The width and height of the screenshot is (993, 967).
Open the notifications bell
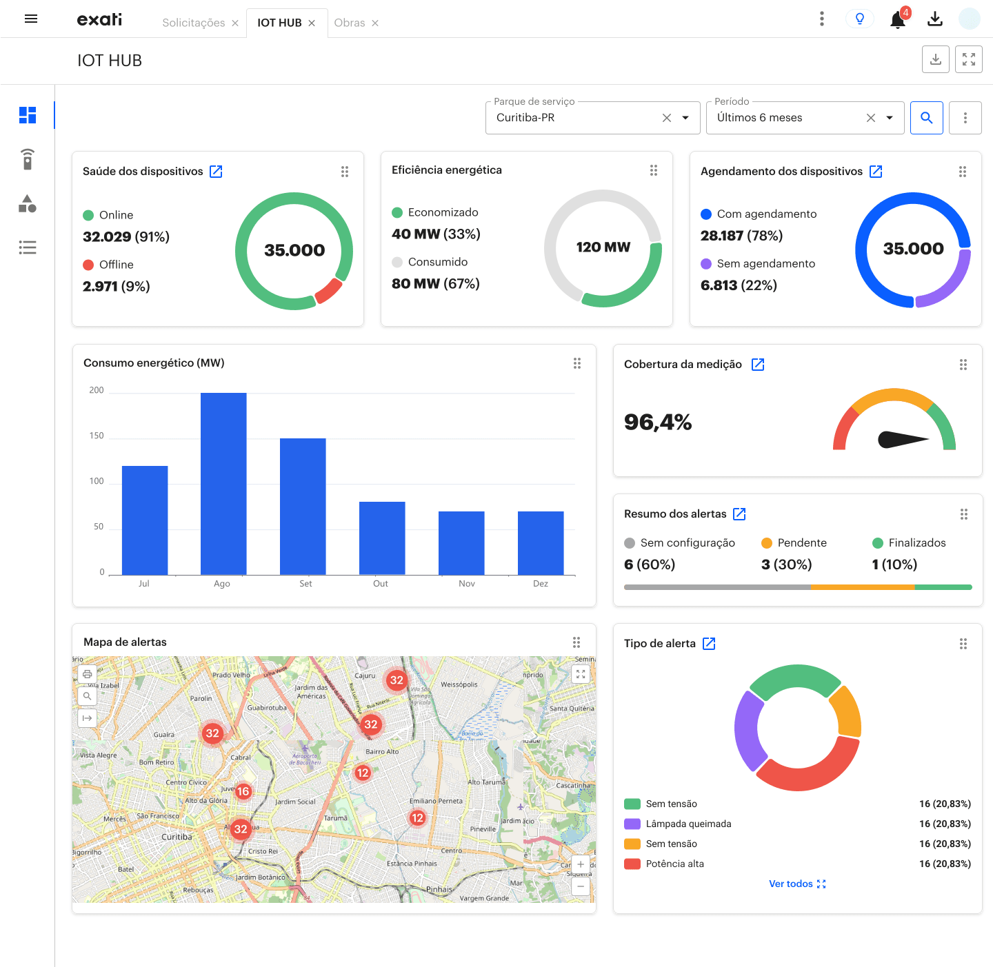tap(898, 19)
